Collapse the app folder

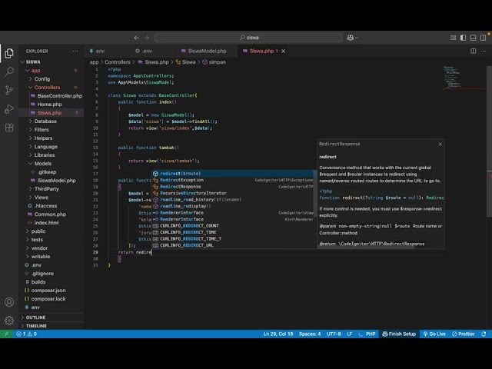(28, 71)
